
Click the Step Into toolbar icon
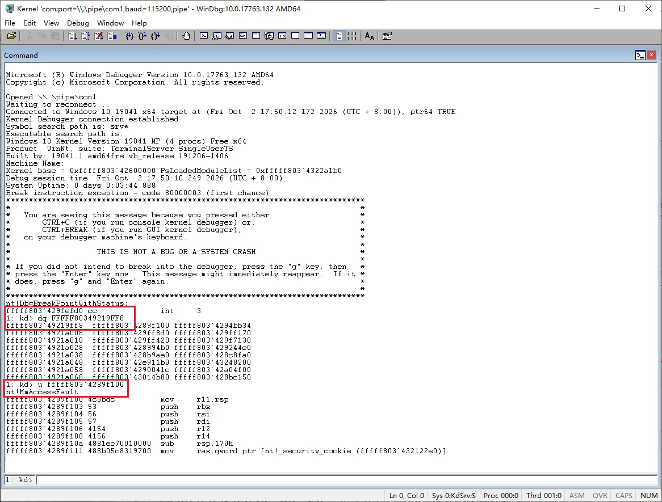pyautogui.click(x=129, y=36)
